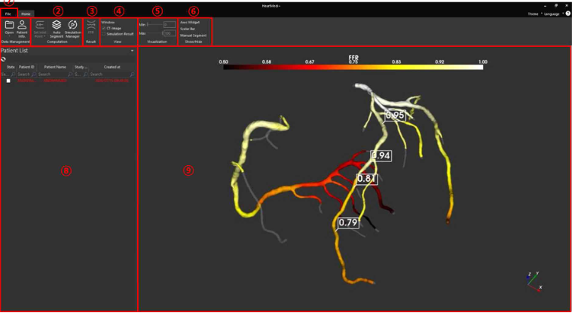
Task: Enable the Simulation Result checkbox
Action: tap(103, 34)
